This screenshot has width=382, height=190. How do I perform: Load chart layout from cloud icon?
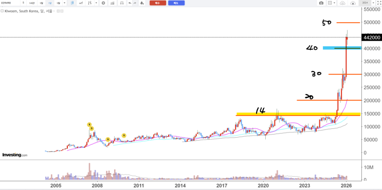click(x=342, y=3)
